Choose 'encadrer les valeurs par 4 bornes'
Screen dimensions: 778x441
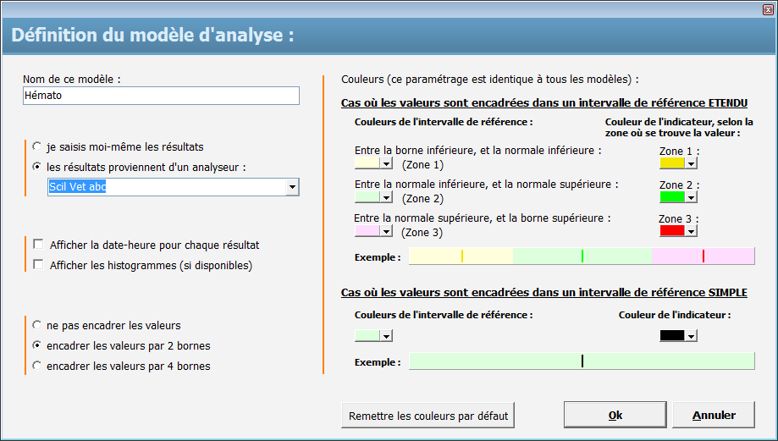[36, 367]
